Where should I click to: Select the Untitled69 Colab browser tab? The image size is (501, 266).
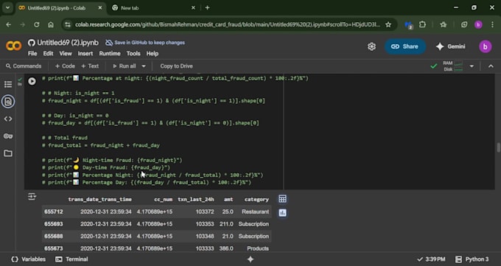pyautogui.click(x=60, y=8)
